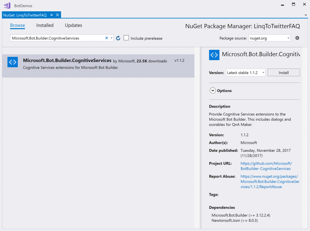
Task: Switch to the Updates tab
Action: 73,25
